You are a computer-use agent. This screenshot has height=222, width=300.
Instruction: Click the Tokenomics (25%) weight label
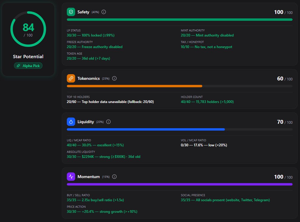(106, 79)
